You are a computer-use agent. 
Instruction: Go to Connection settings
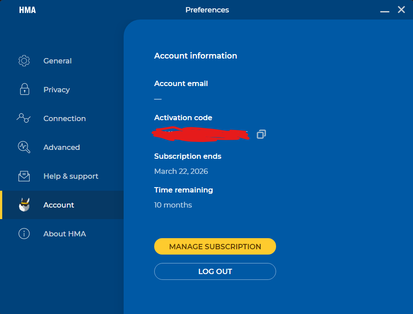(62, 118)
